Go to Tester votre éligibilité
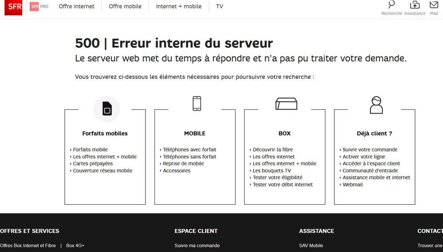The height and width of the screenshot is (252, 443). pos(277,177)
